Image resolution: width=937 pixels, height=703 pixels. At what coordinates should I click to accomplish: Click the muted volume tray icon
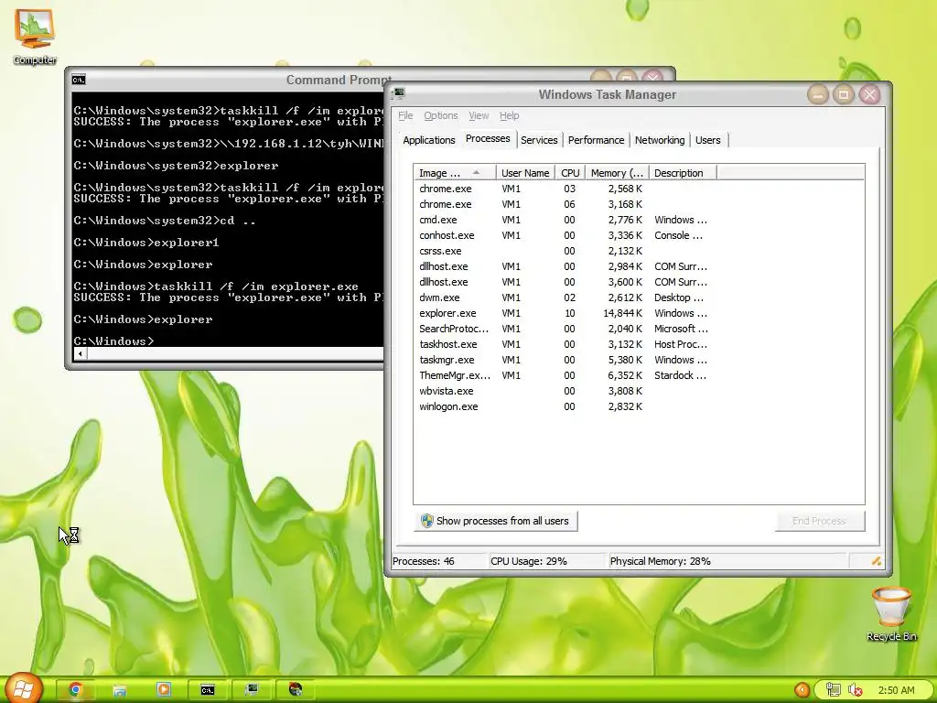pos(856,690)
